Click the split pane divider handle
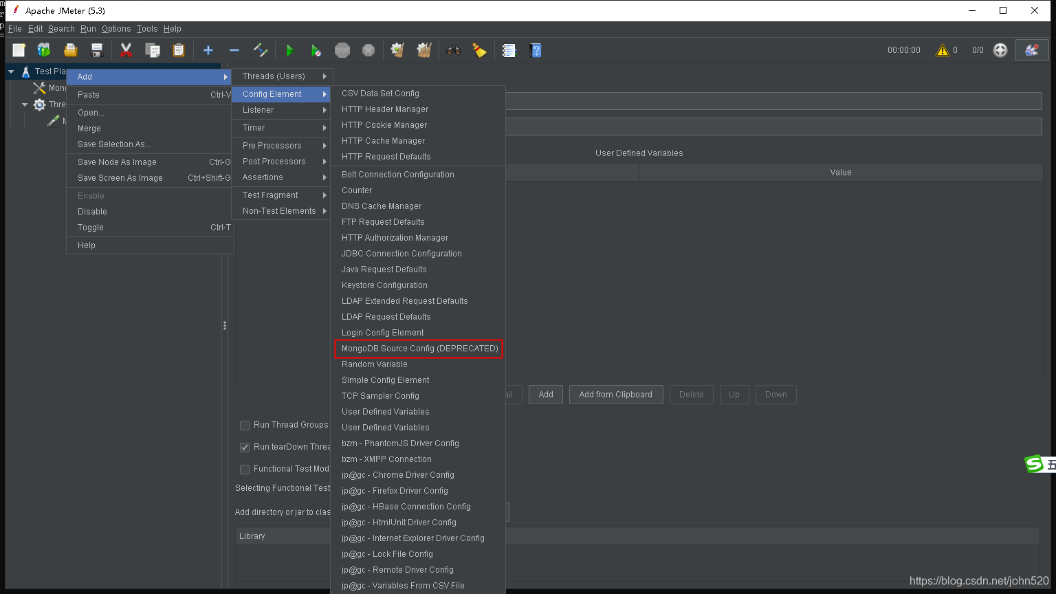 225,326
